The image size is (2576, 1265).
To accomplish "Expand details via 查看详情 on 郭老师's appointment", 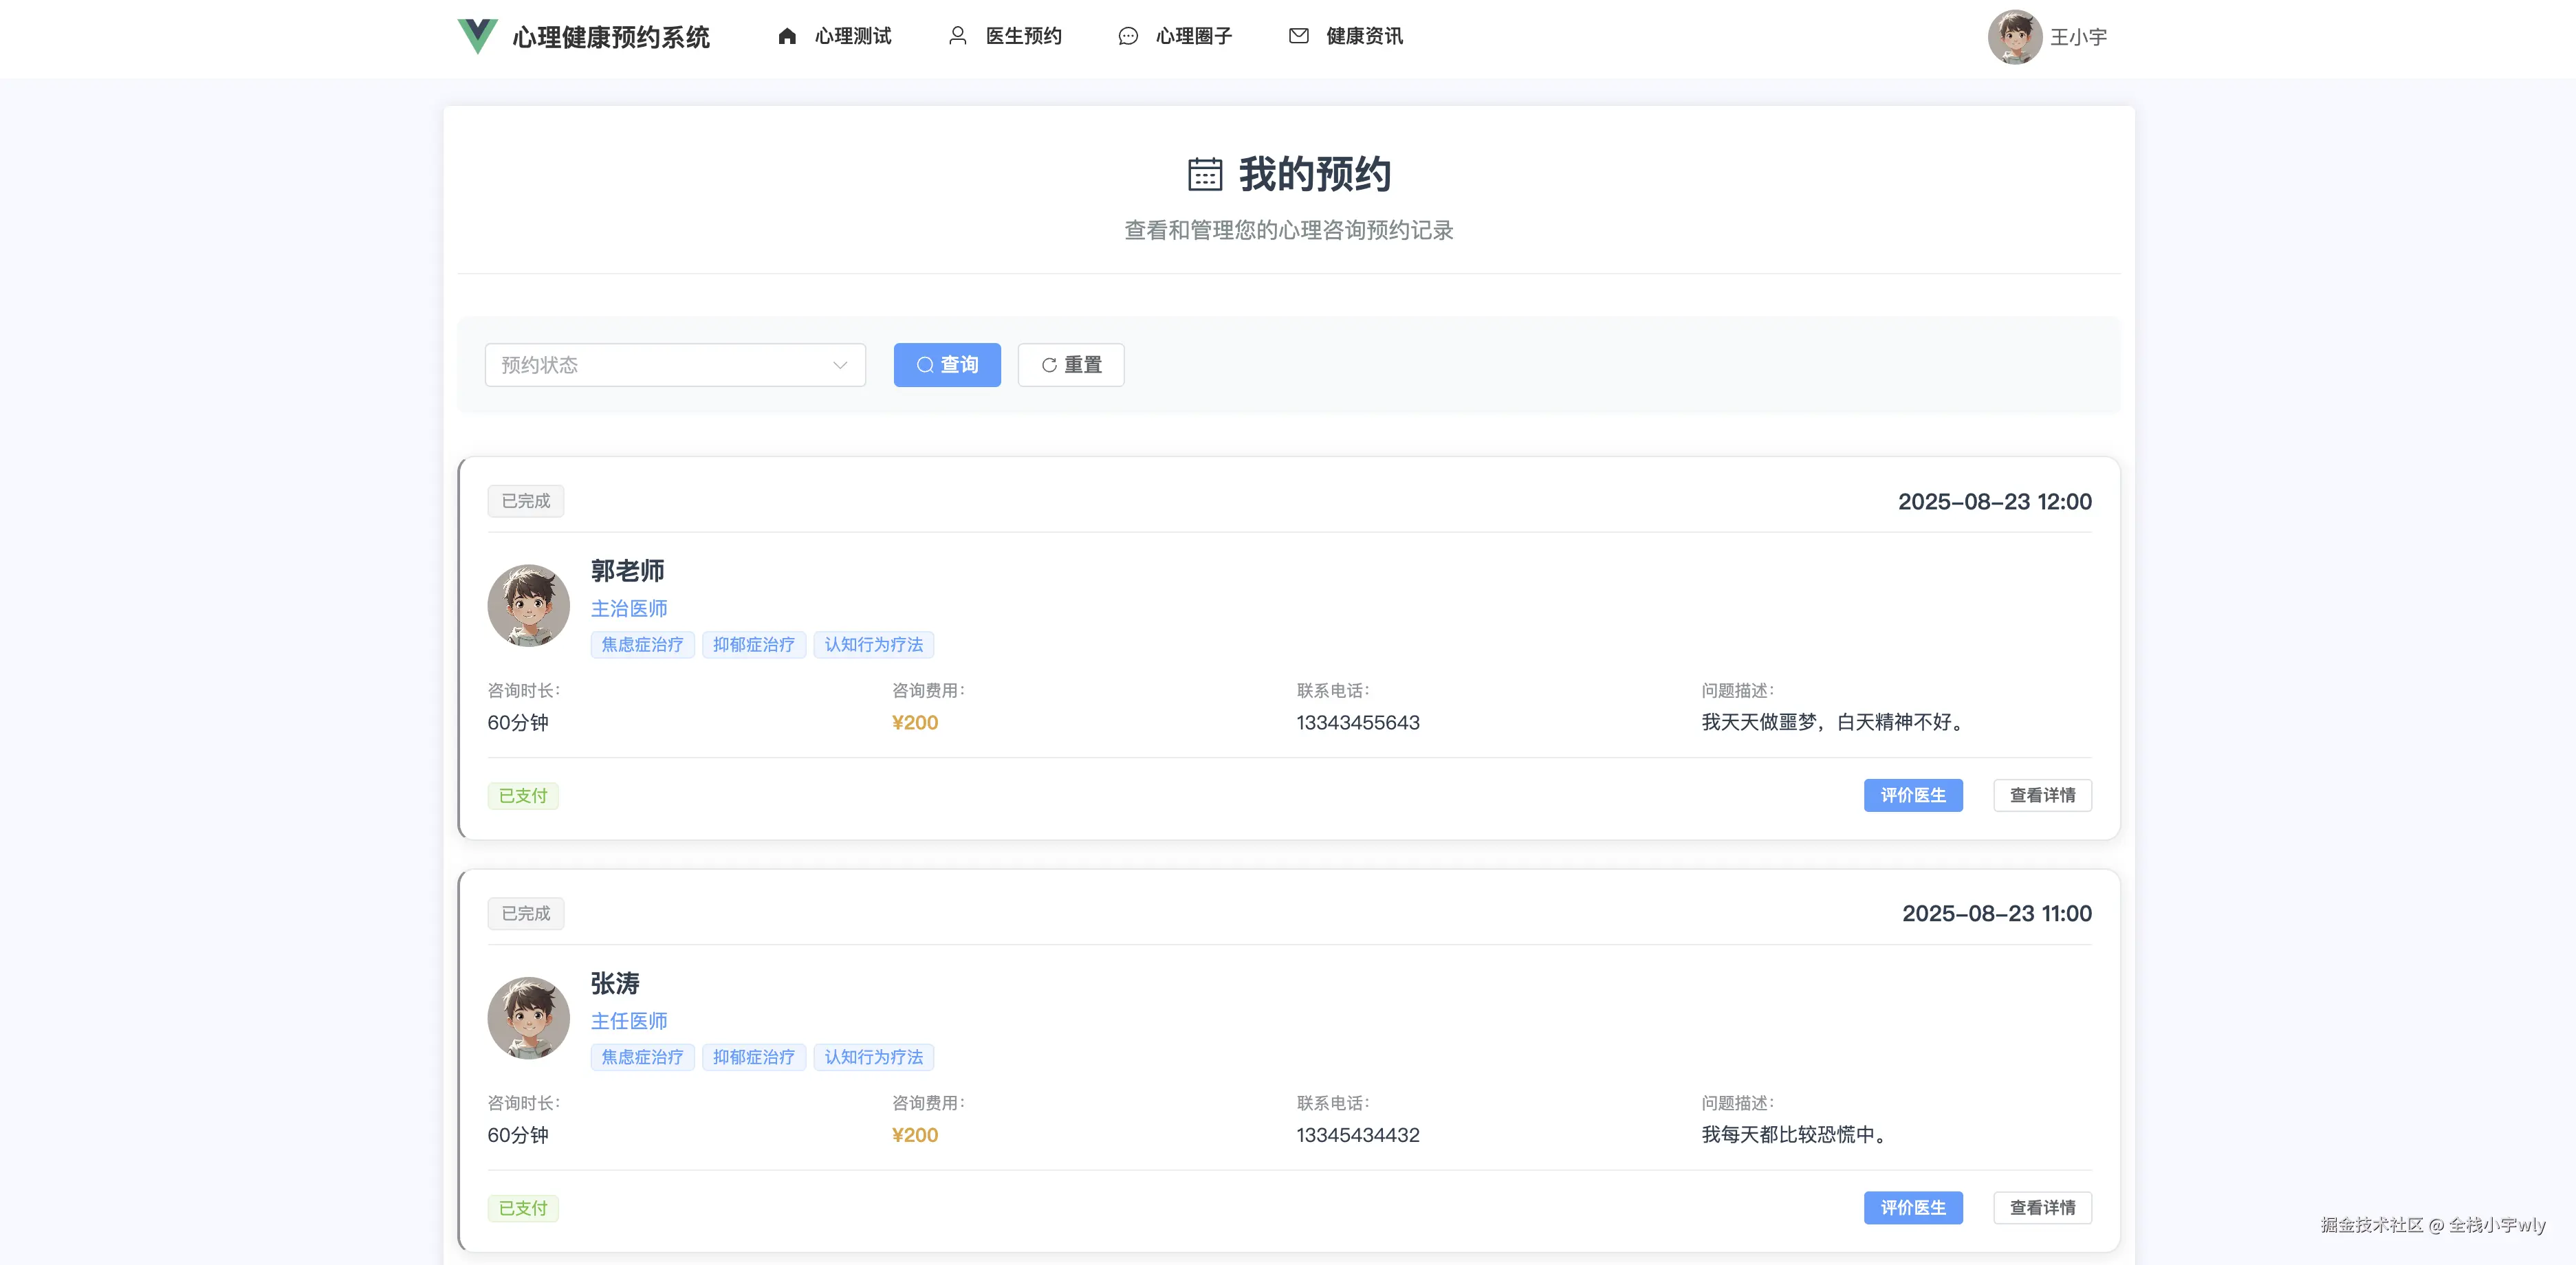I will (x=2042, y=795).
